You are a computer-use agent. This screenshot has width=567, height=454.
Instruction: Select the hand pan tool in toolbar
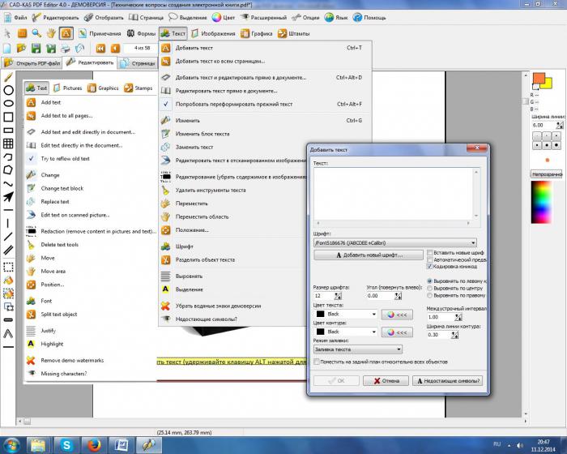[x=51, y=33]
